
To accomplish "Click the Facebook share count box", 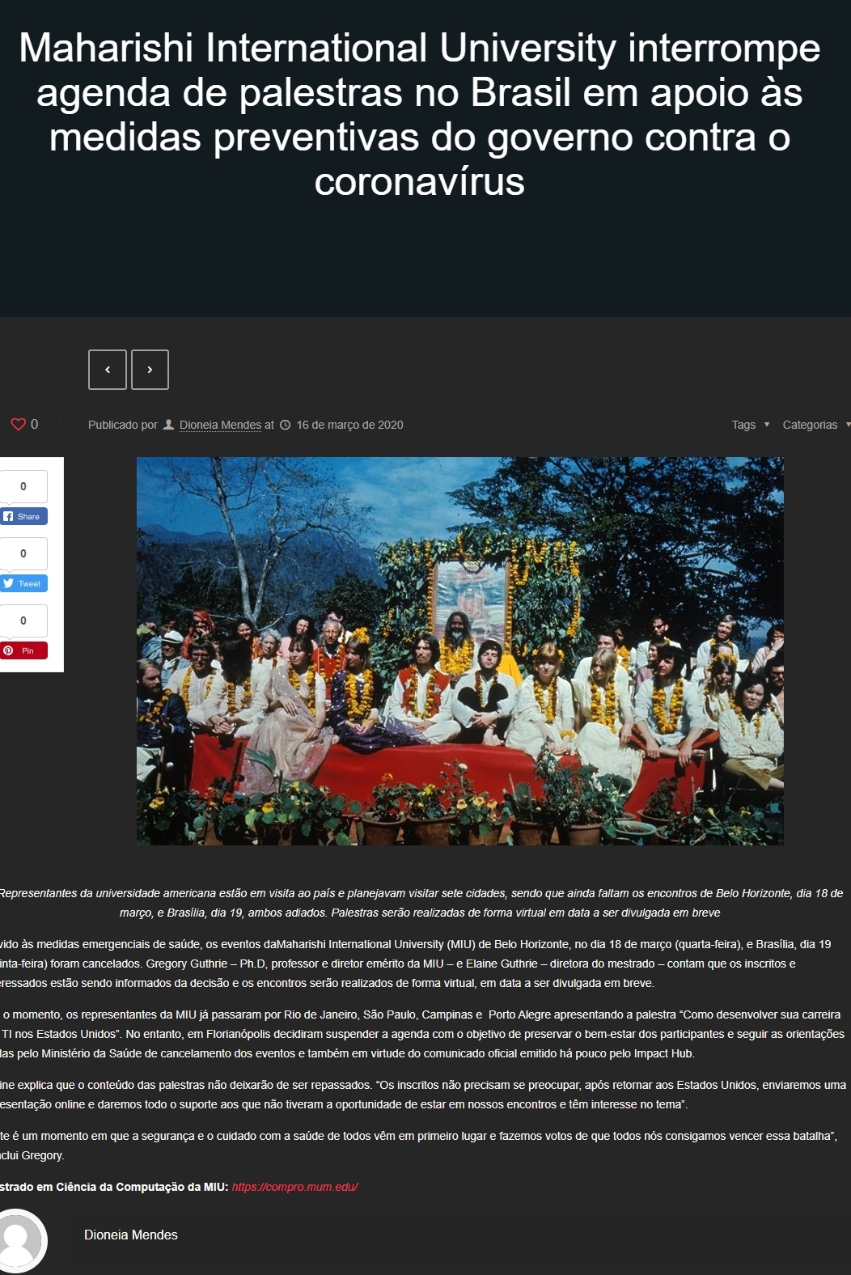I will click(23, 486).
